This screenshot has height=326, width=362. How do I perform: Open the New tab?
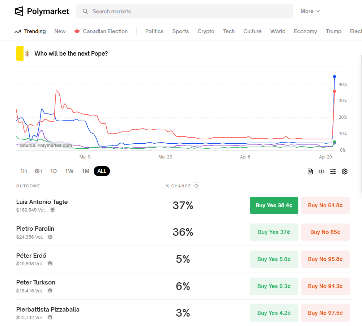pyautogui.click(x=60, y=31)
